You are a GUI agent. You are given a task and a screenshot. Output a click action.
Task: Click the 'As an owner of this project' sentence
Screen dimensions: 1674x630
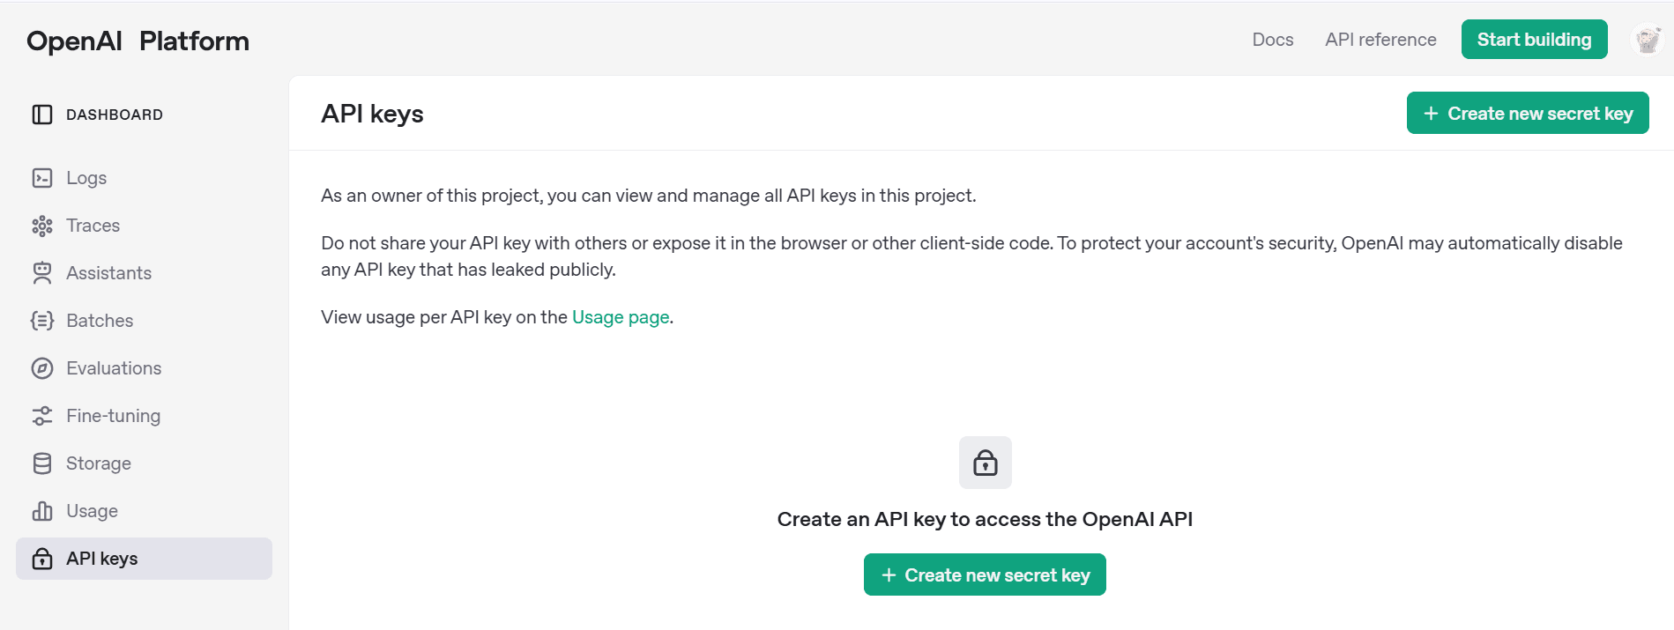pyautogui.click(x=648, y=196)
